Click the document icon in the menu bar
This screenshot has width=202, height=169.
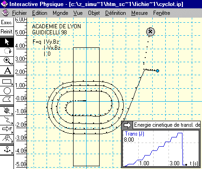tap(5, 13)
